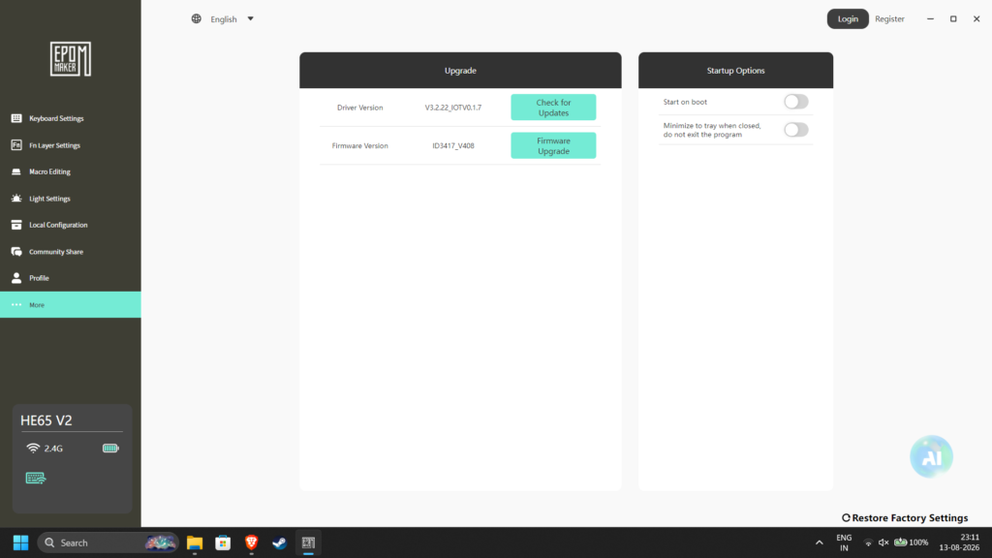Image resolution: width=992 pixels, height=558 pixels.
Task: Click the Startup Options panel header
Action: 736,70
